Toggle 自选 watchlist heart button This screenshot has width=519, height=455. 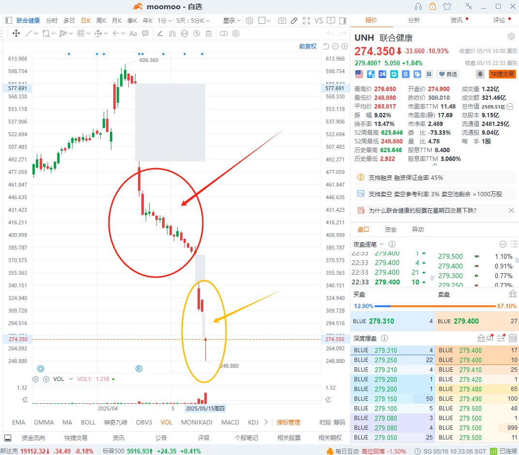[448, 74]
